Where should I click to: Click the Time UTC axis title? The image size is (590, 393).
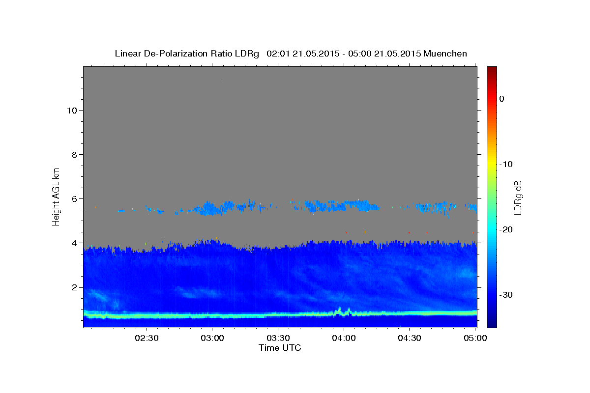[280, 348]
